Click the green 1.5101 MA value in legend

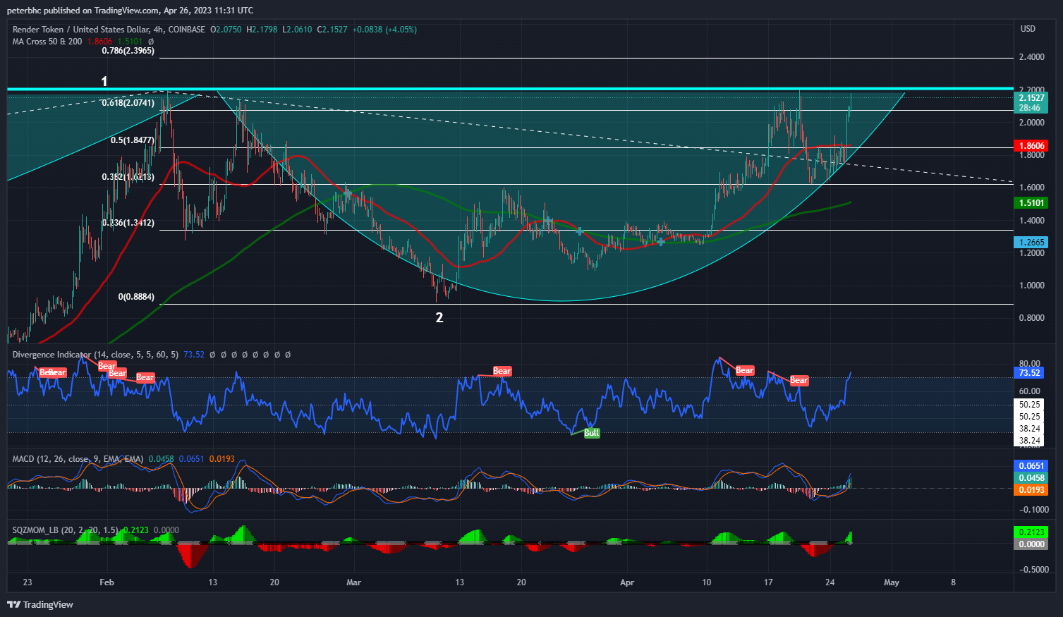(x=130, y=42)
